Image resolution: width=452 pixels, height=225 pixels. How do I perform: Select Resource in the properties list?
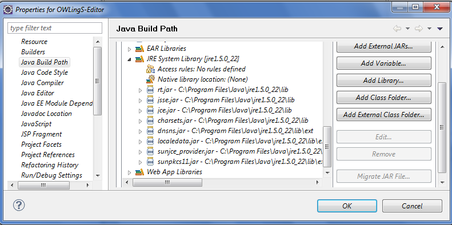point(34,42)
